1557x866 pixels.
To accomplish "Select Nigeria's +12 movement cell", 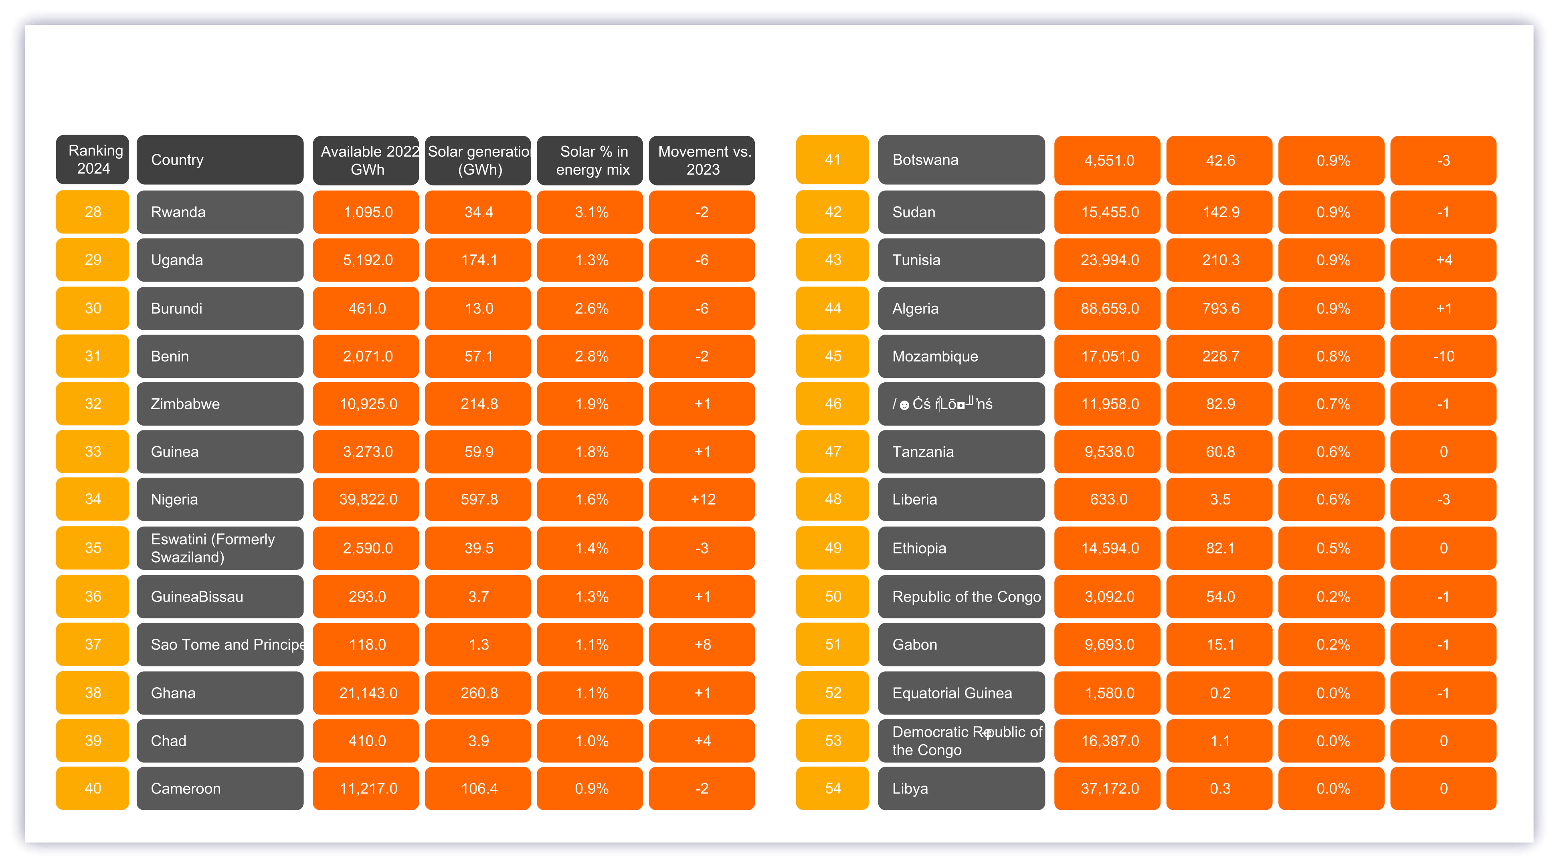I will pyautogui.click(x=702, y=499).
